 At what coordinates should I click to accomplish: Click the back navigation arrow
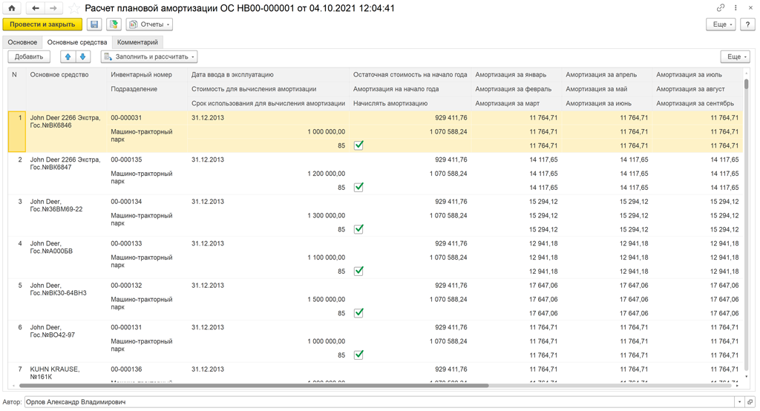click(36, 8)
